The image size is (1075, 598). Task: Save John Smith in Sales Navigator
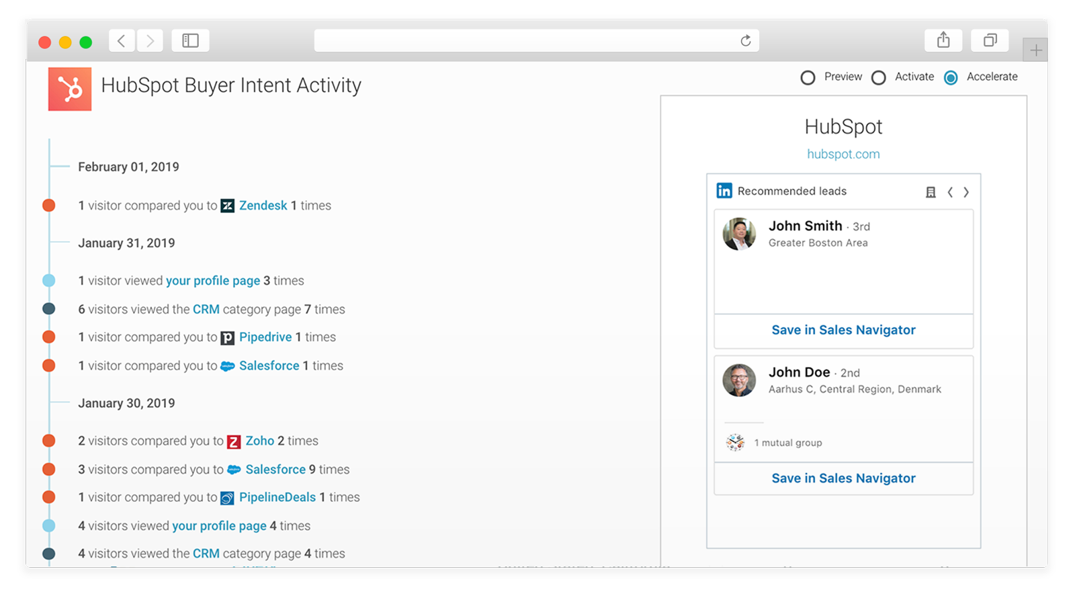tap(843, 330)
